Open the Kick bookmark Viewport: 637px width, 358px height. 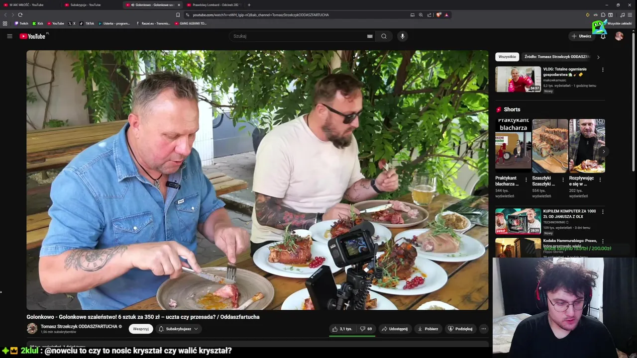pos(38,23)
